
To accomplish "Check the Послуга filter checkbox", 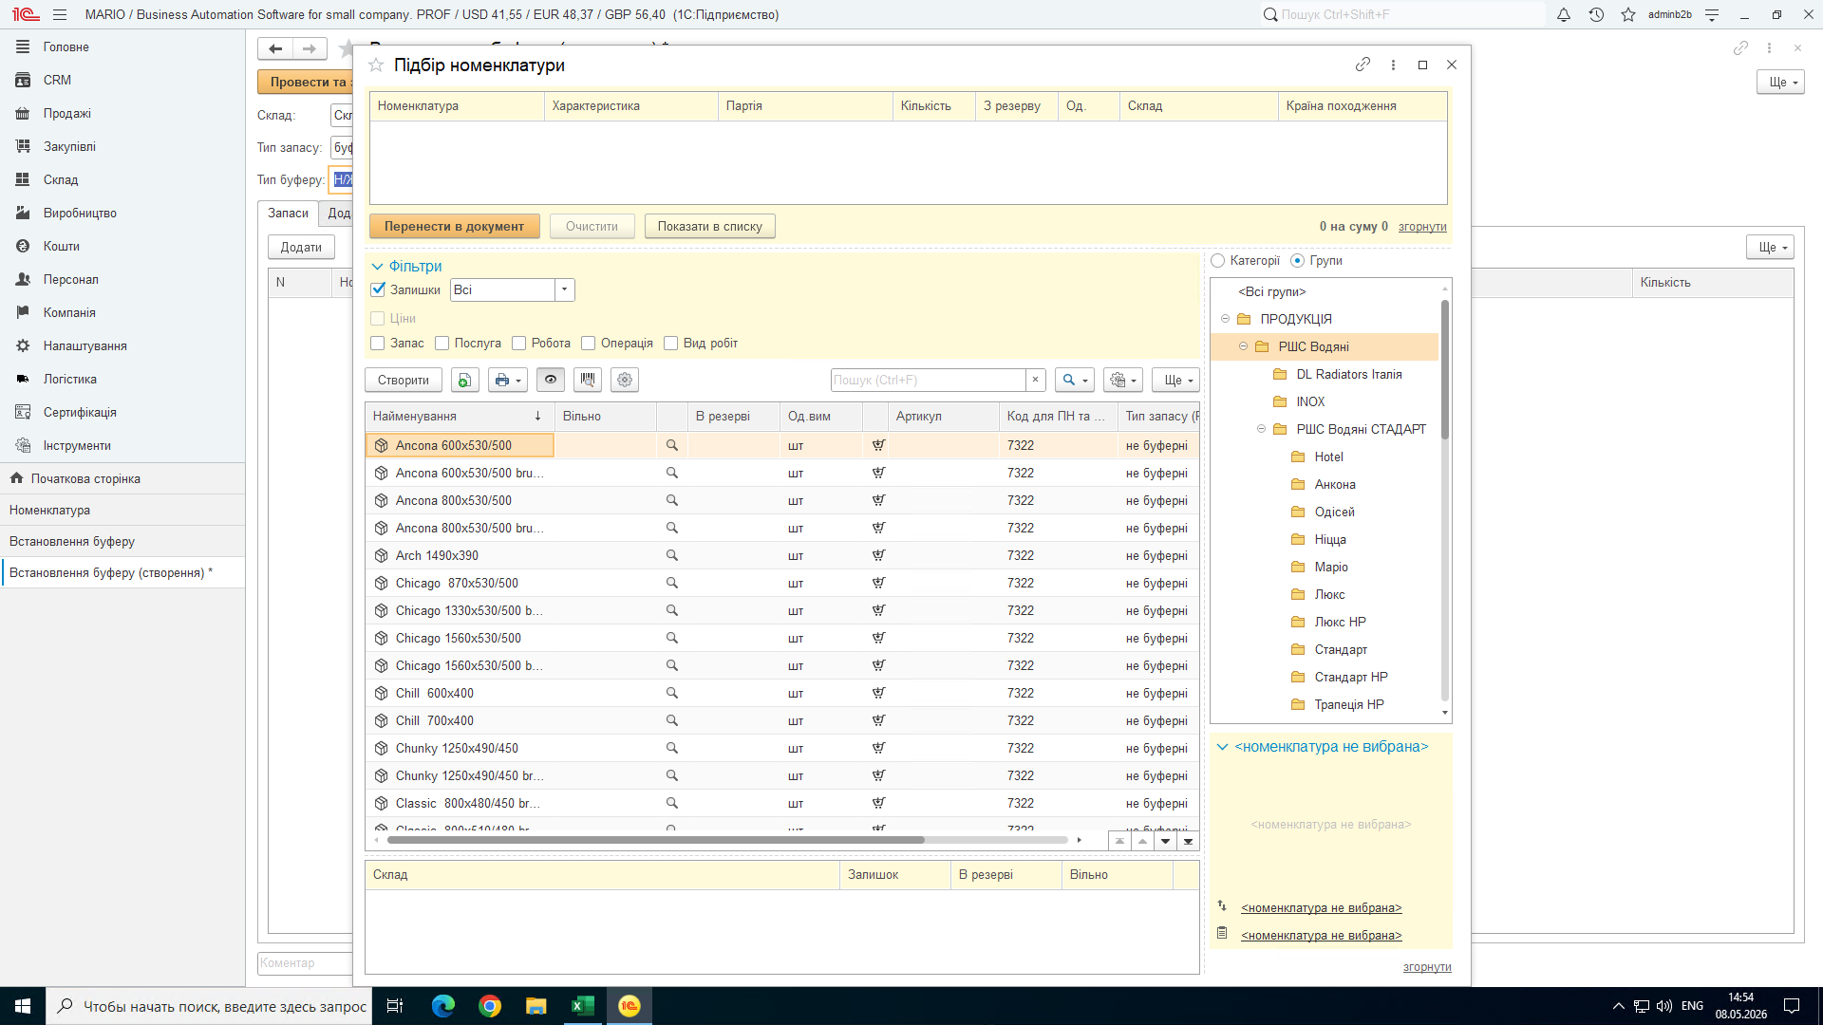I will tap(442, 343).
